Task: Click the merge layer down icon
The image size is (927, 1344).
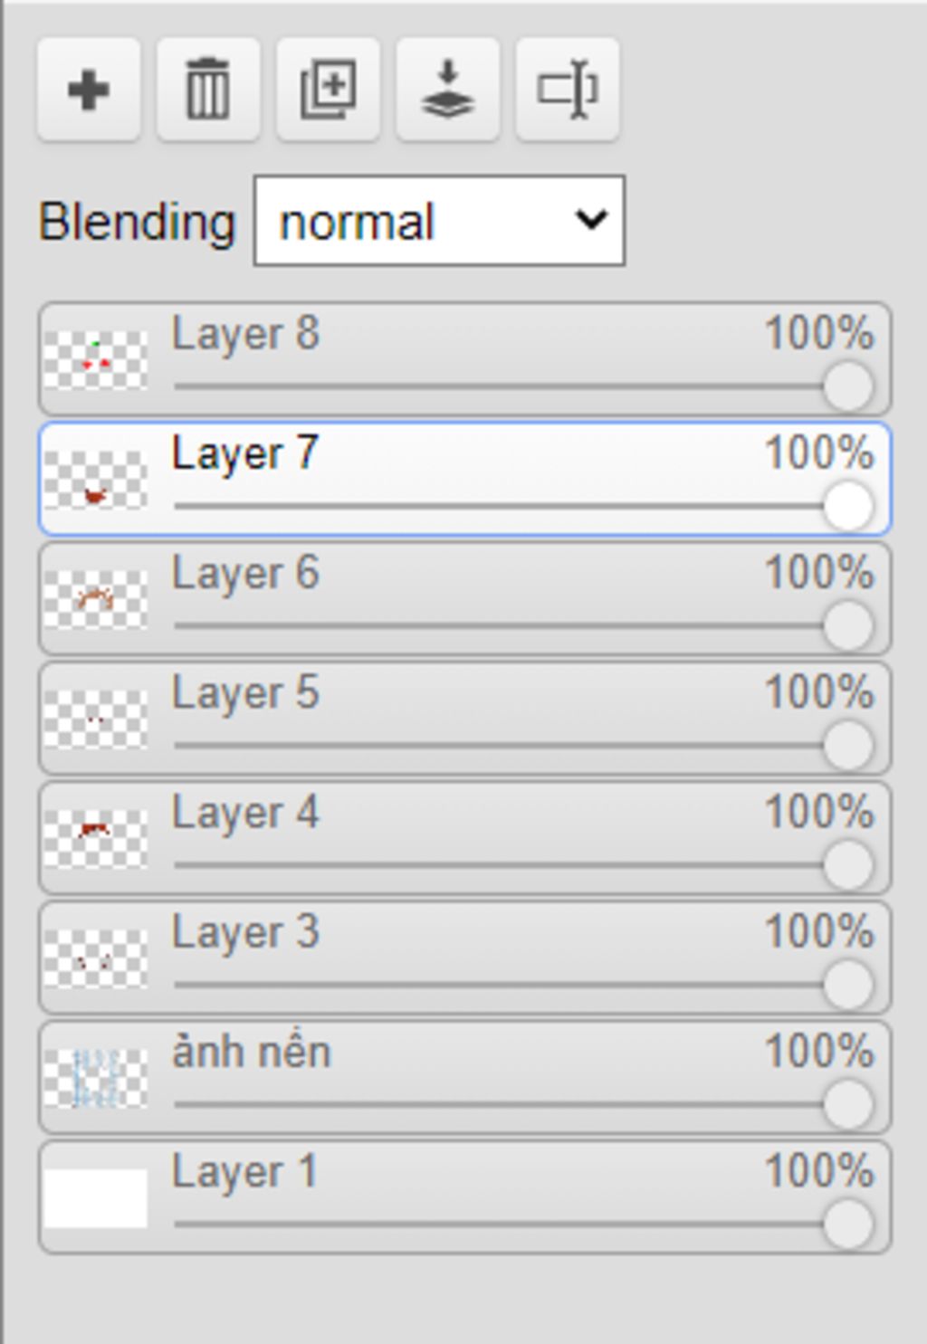Action: coord(447,90)
